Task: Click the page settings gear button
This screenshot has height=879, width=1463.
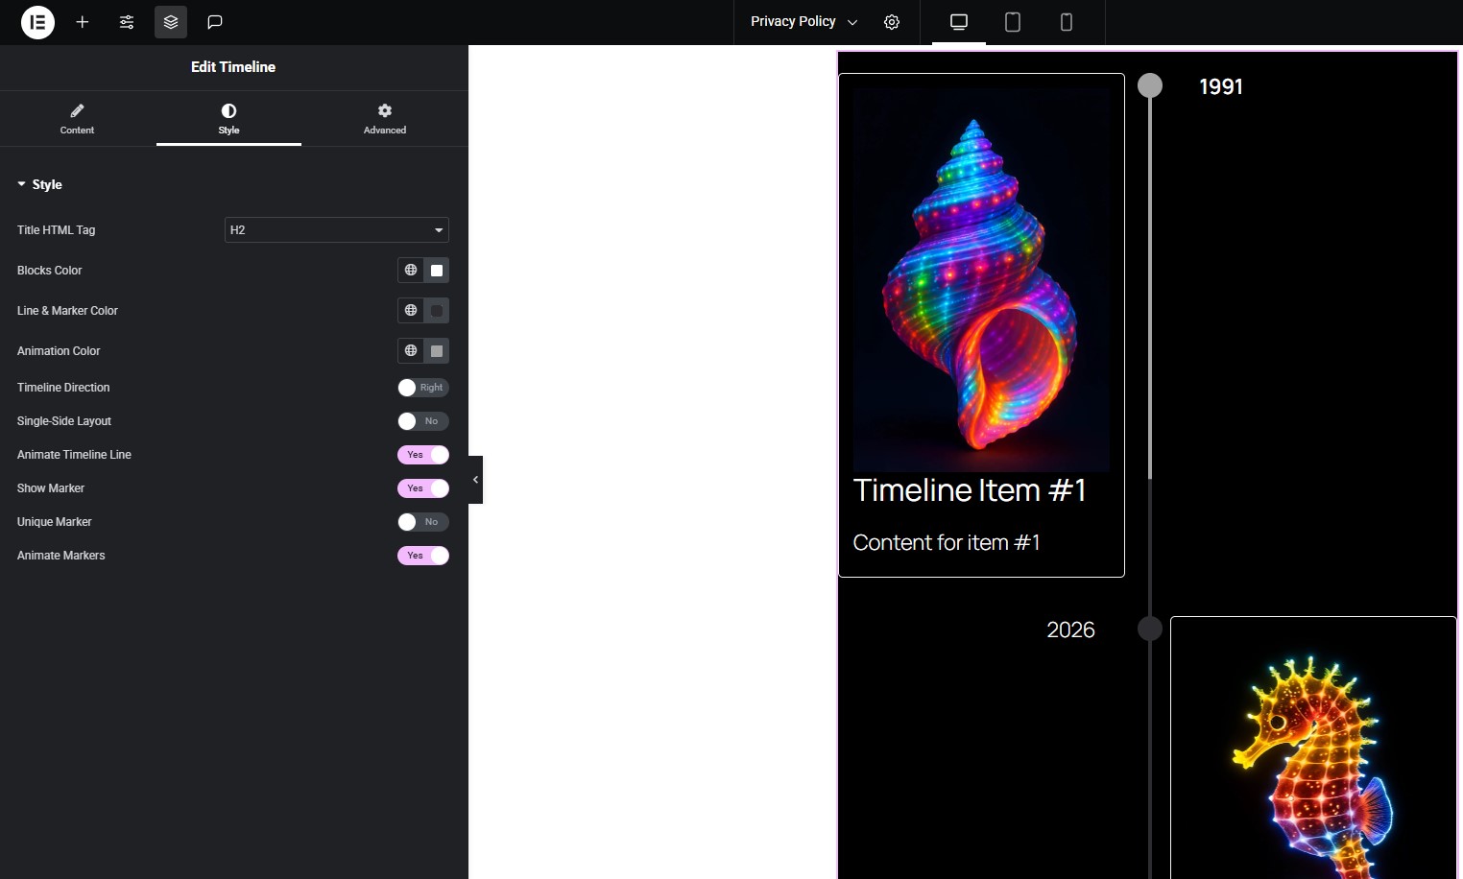Action: (892, 22)
